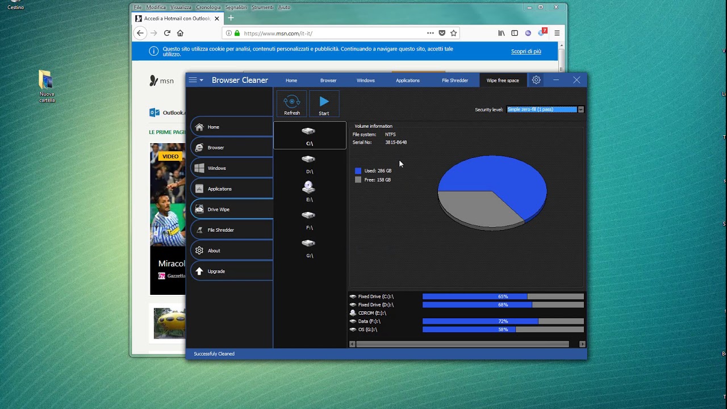Toggle Firefox sidebars icon

click(x=515, y=33)
